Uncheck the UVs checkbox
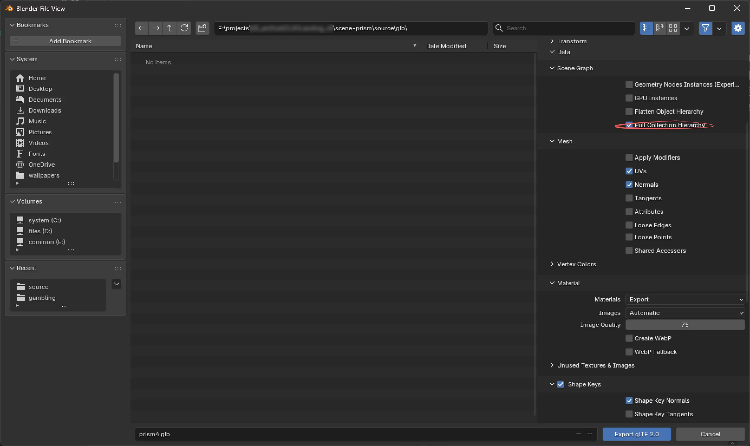 coord(629,171)
